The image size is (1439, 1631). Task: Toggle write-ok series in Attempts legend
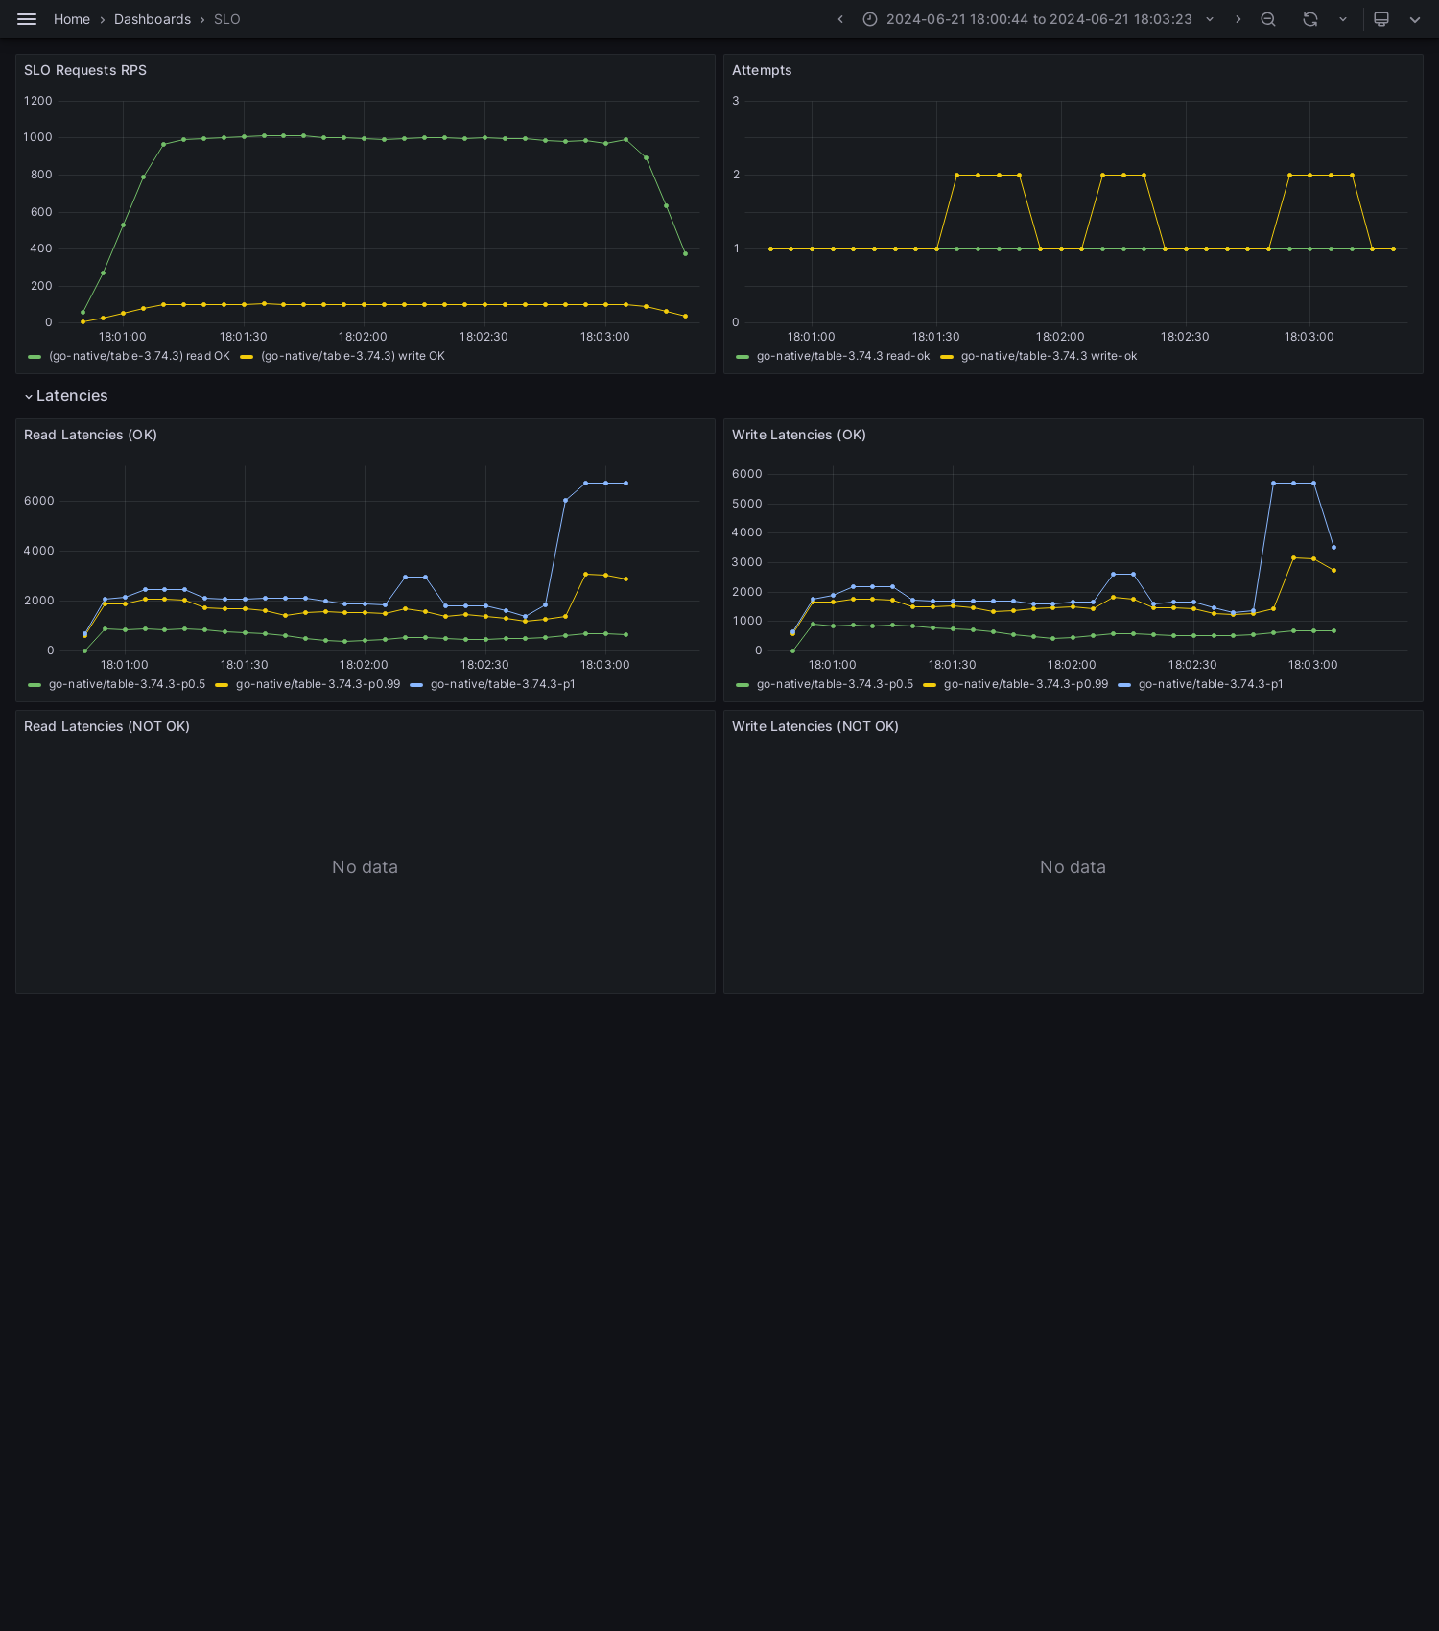coord(1050,356)
